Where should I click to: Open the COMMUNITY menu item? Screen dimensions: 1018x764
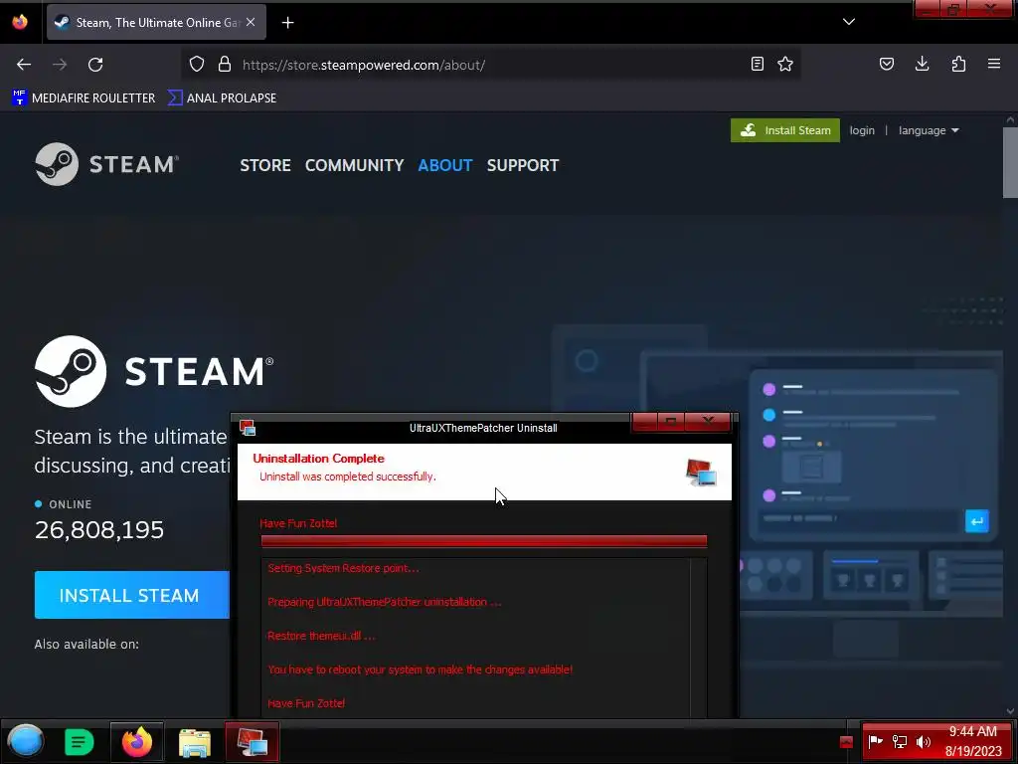355,166
